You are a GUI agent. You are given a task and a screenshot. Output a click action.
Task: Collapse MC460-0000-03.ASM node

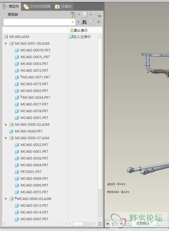[6, 199]
